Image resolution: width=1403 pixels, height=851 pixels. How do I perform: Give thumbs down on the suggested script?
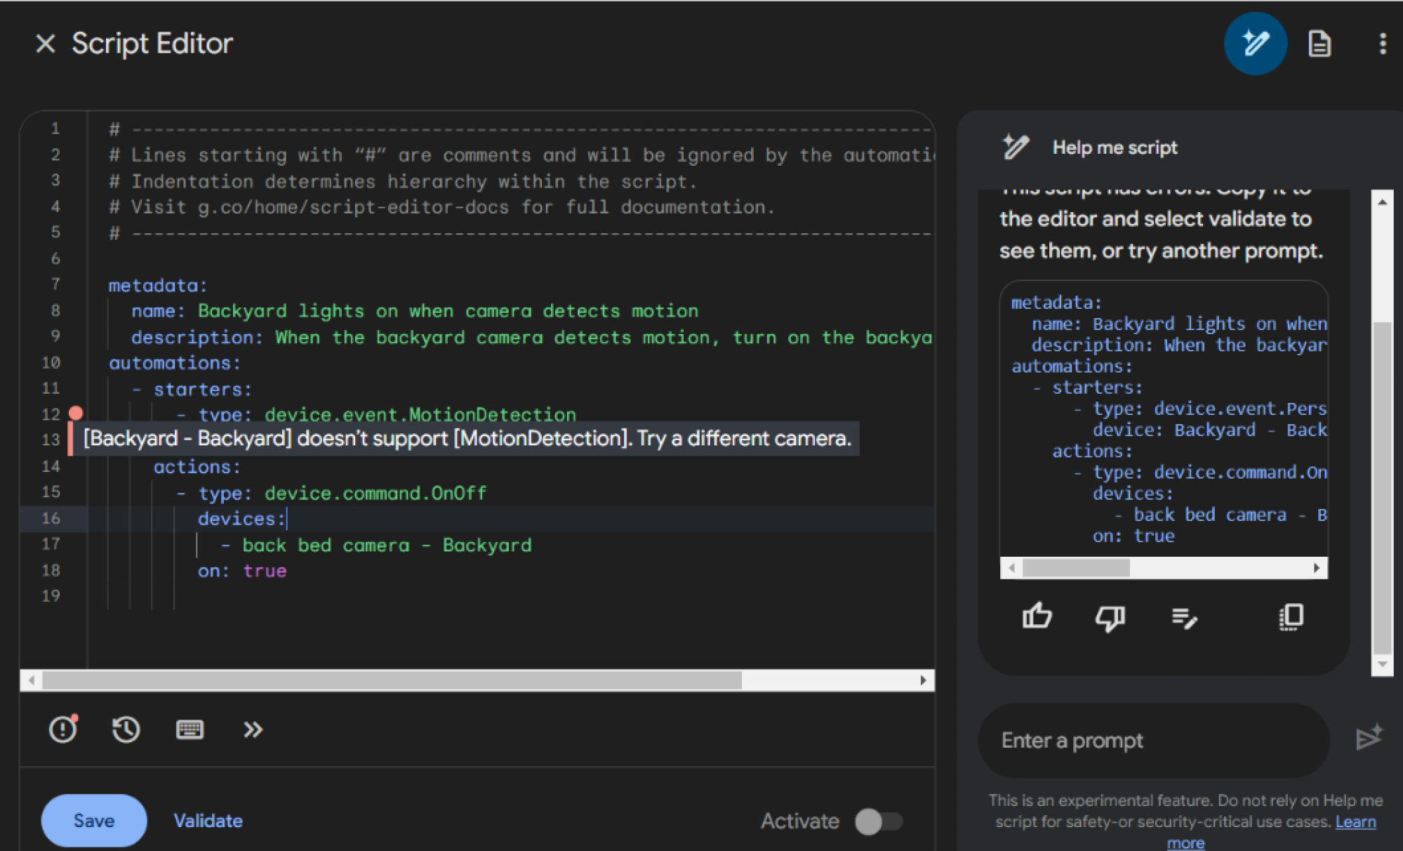coord(1110,618)
